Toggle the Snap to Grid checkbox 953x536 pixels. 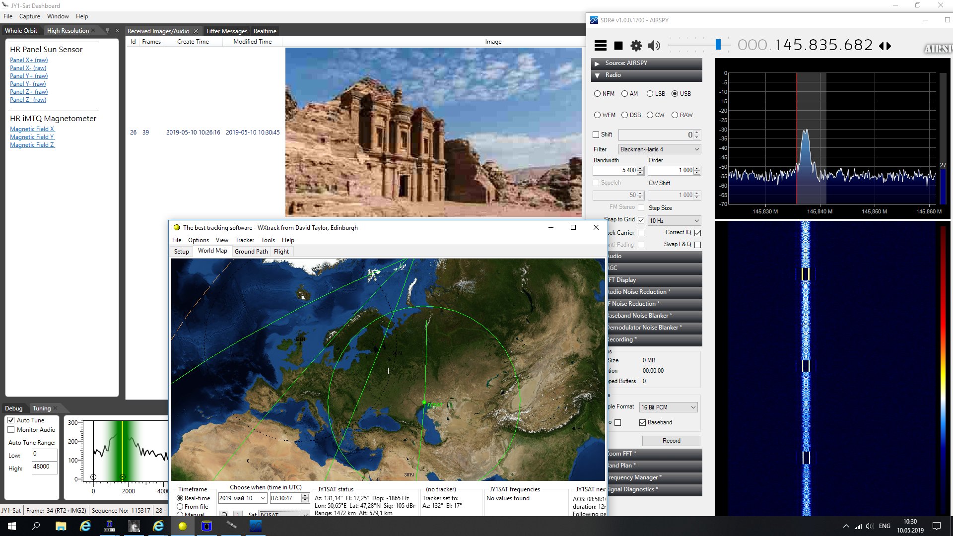pyautogui.click(x=641, y=220)
